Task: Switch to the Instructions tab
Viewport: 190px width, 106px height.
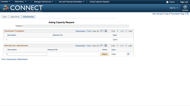Action: 15,17
